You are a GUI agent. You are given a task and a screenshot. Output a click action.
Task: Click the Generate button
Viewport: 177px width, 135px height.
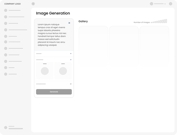54,92
